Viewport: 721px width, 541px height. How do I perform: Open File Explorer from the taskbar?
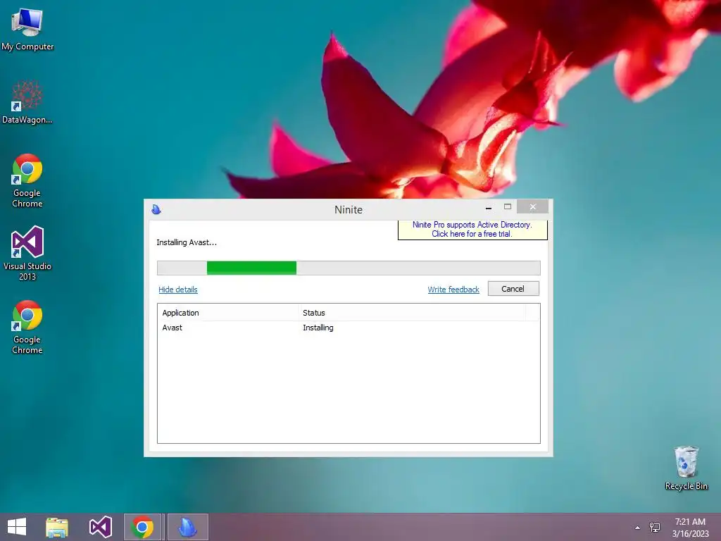(57, 527)
